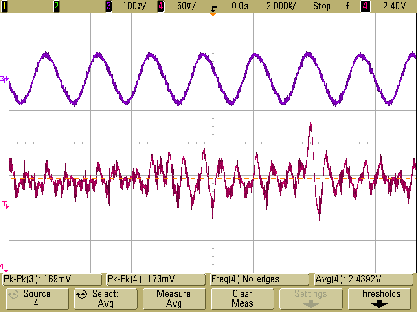Click the channel 4 indicator next to 50mV/

click(x=160, y=6)
